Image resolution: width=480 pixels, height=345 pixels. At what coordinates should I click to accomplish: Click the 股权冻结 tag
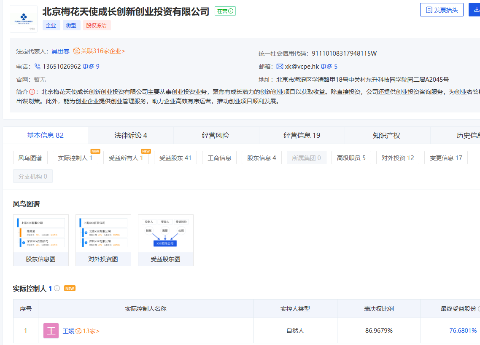coord(97,25)
